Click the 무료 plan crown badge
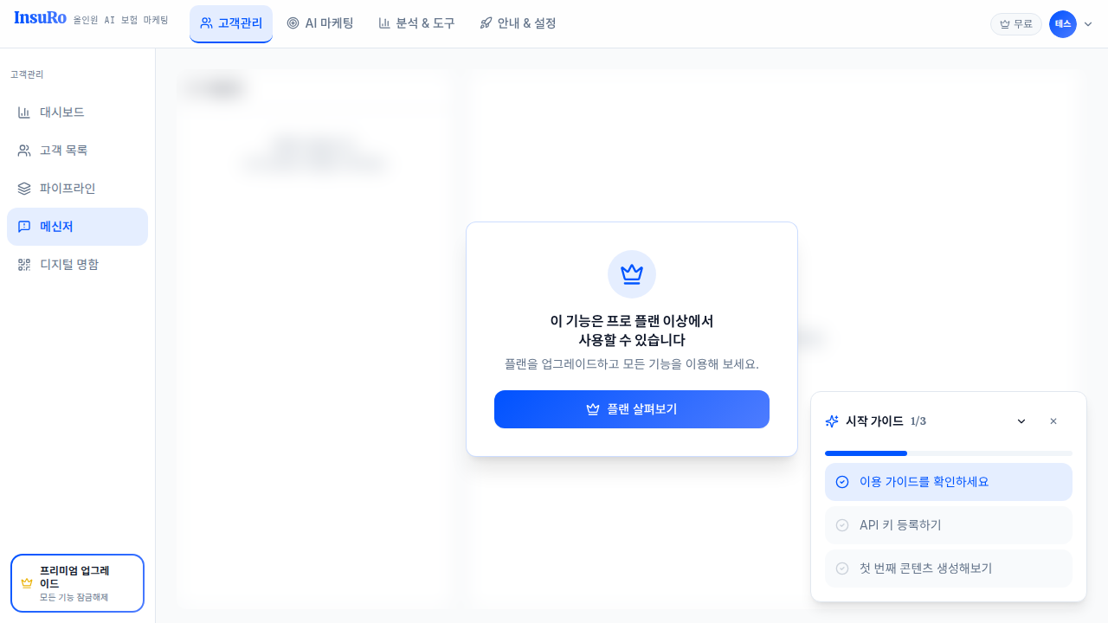1108x623 pixels. point(1016,24)
